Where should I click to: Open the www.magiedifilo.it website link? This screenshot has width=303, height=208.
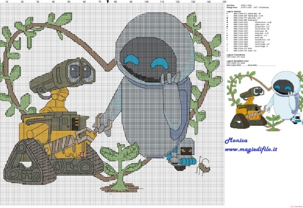[x=251, y=149]
